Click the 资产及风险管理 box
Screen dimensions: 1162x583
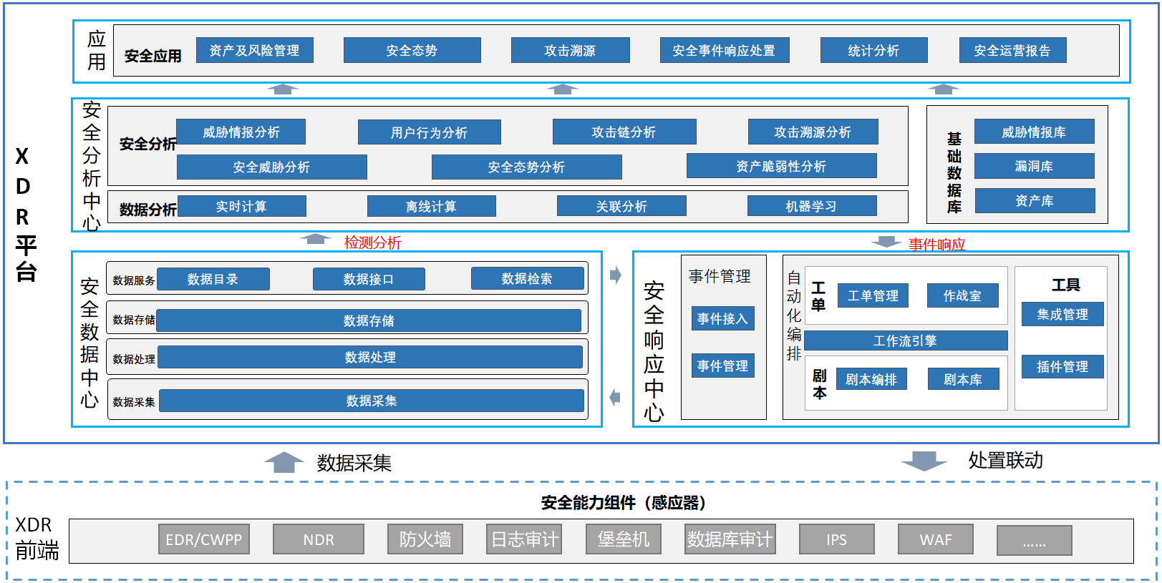coord(254,51)
